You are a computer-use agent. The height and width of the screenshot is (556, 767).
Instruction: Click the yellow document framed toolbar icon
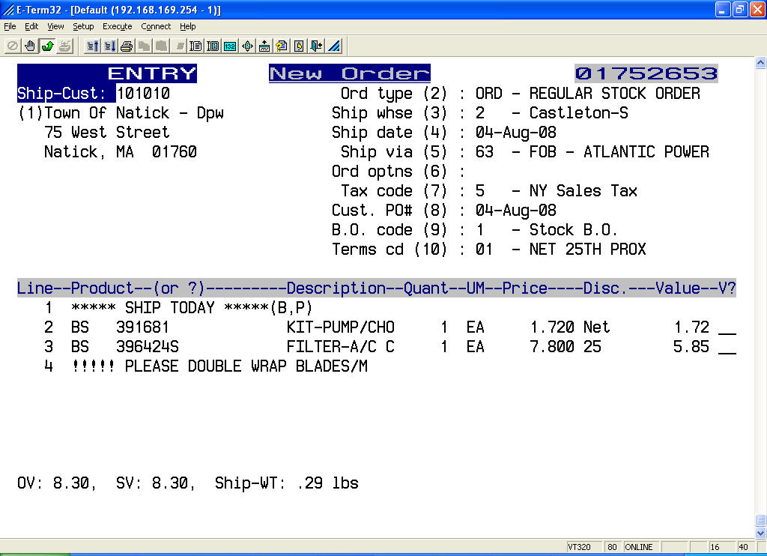[x=299, y=46]
